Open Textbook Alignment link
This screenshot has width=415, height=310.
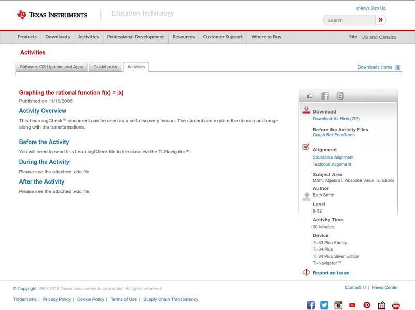point(332,164)
